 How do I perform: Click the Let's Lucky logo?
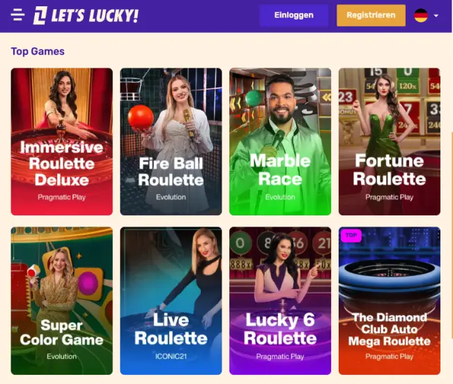[86, 15]
